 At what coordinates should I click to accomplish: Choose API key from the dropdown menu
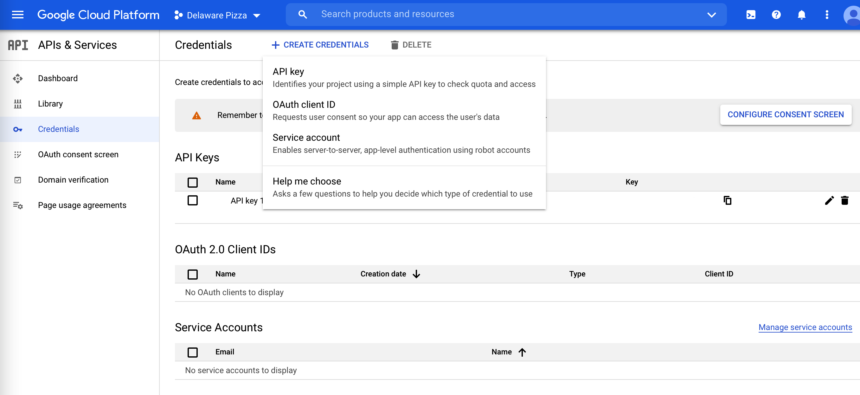[404, 78]
